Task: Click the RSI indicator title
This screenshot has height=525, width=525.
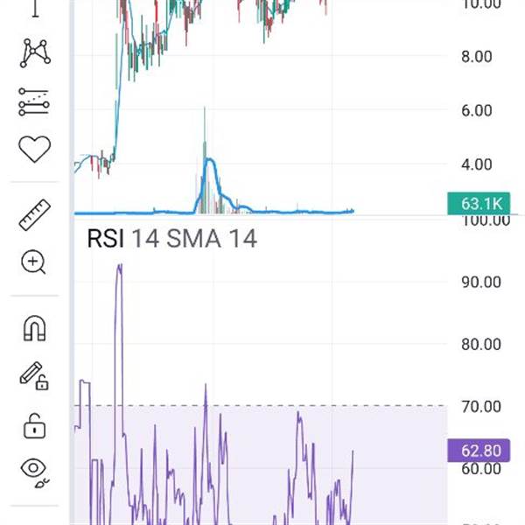Action: pyautogui.click(x=106, y=238)
